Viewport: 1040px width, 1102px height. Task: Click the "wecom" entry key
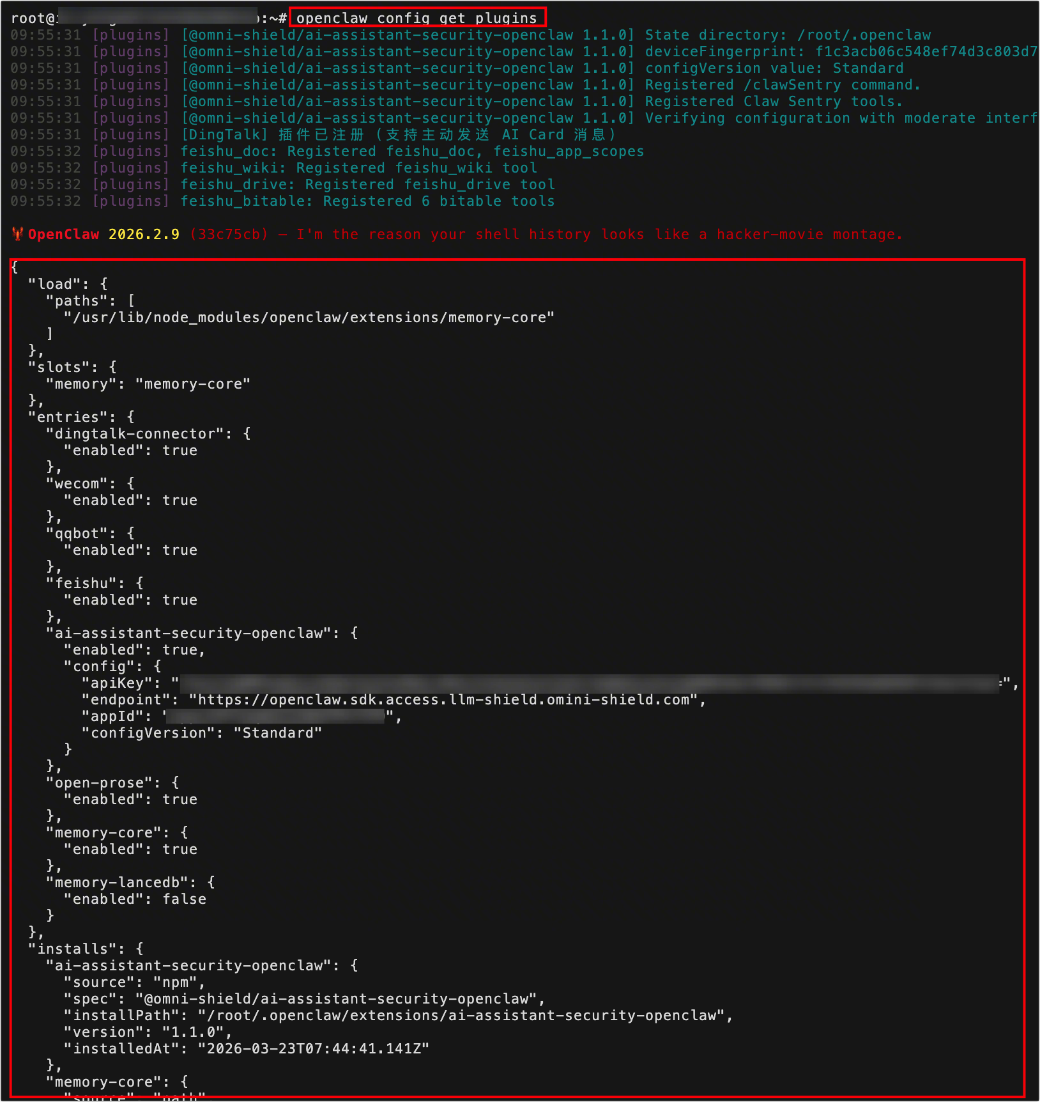click(x=81, y=484)
